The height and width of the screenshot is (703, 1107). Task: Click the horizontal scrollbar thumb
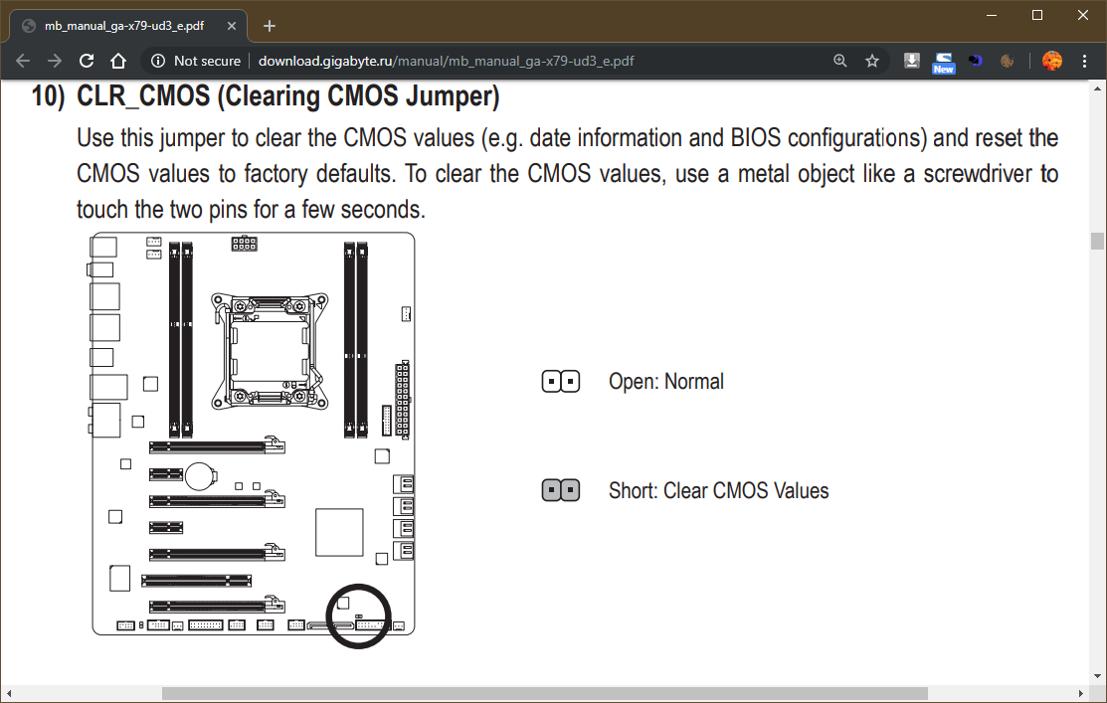(544, 694)
